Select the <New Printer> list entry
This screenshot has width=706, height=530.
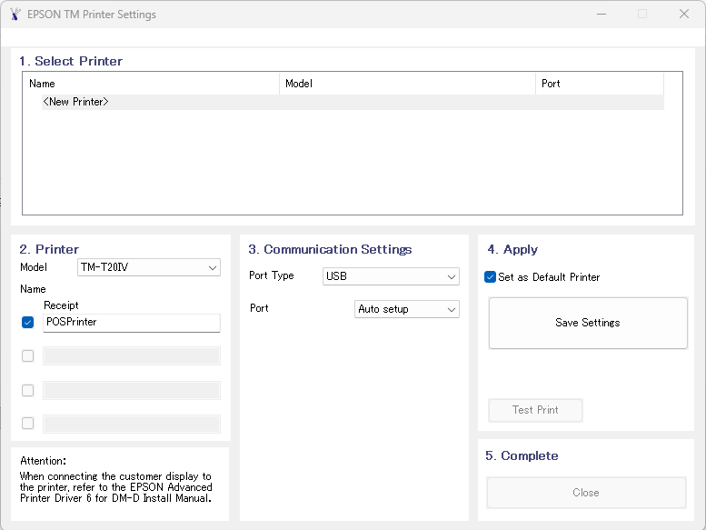[76, 102]
